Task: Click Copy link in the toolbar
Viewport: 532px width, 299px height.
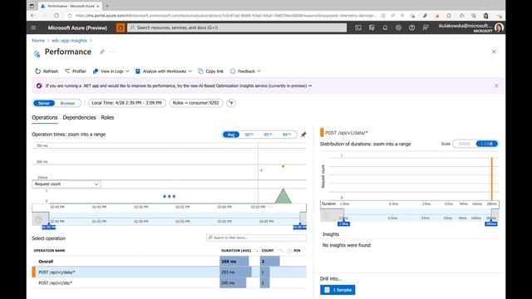Action: [x=210, y=71]
